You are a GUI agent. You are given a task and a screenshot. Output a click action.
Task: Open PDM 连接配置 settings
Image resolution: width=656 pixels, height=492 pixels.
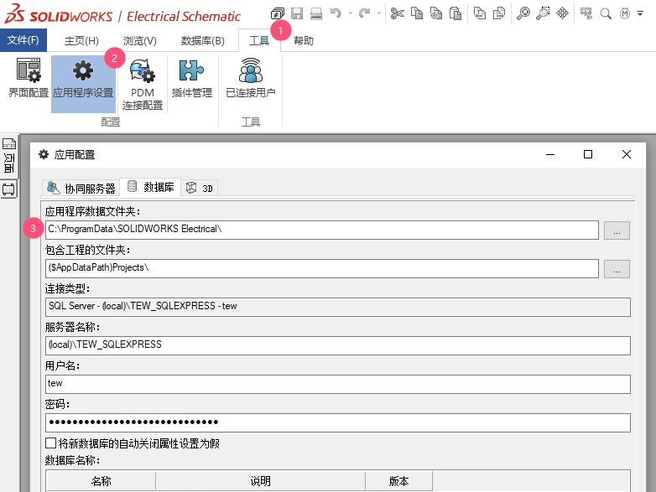pos(143,84)
